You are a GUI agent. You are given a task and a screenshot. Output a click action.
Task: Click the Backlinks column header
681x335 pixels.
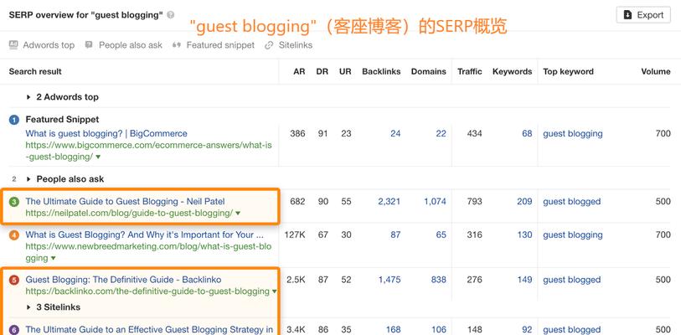pyautogui.click(x=381, y=72)
